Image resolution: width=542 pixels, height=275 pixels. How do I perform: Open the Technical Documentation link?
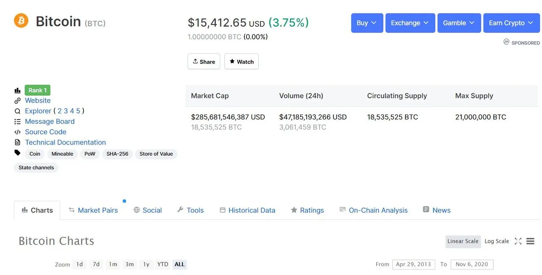tap(65, 143)
